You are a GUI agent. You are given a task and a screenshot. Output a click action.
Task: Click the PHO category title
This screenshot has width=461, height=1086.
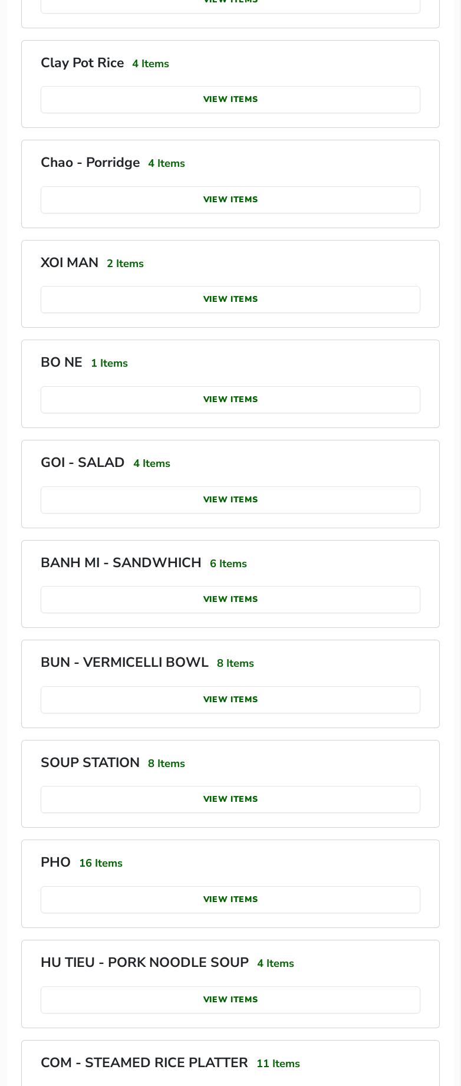(55, 863)
